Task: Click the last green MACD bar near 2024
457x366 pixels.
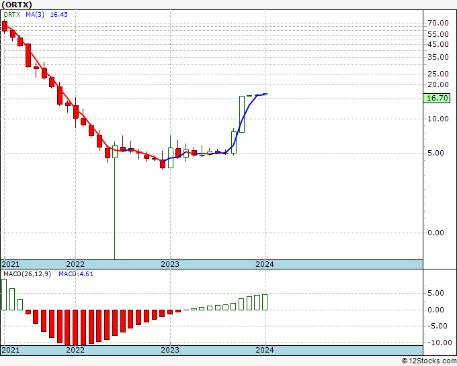Action: click(265, 302)
